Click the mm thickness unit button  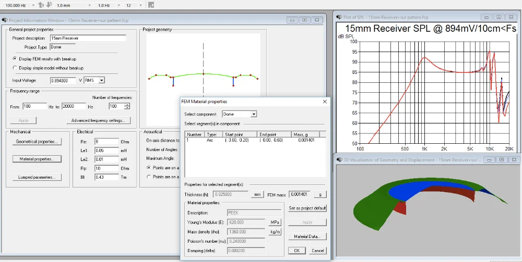(x=257, y=195)
